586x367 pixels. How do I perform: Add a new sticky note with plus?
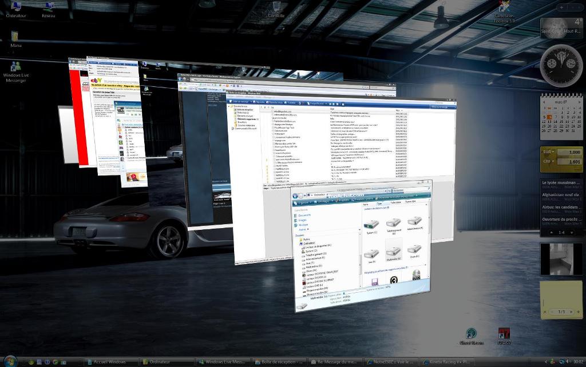pos(579,312)
